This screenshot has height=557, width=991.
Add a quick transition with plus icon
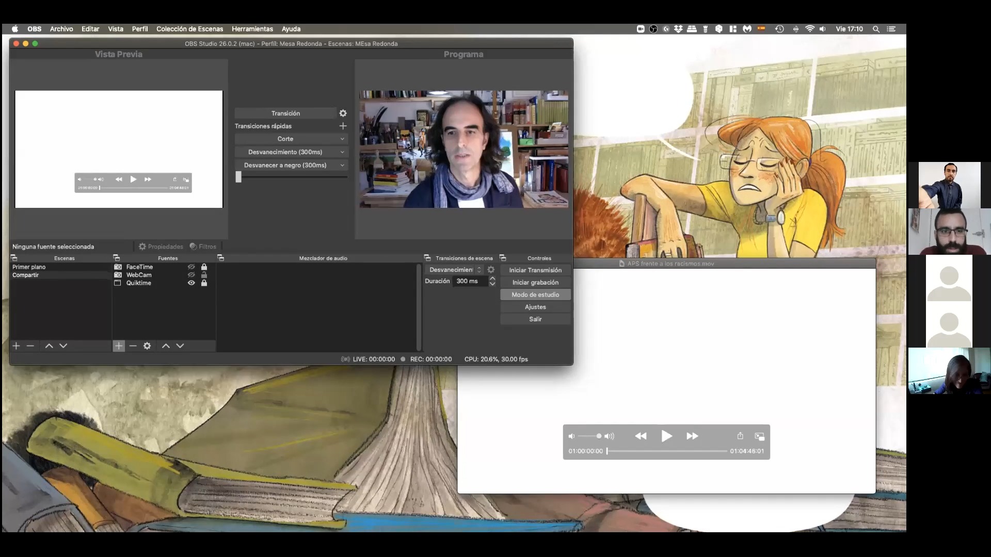[343, 126]
